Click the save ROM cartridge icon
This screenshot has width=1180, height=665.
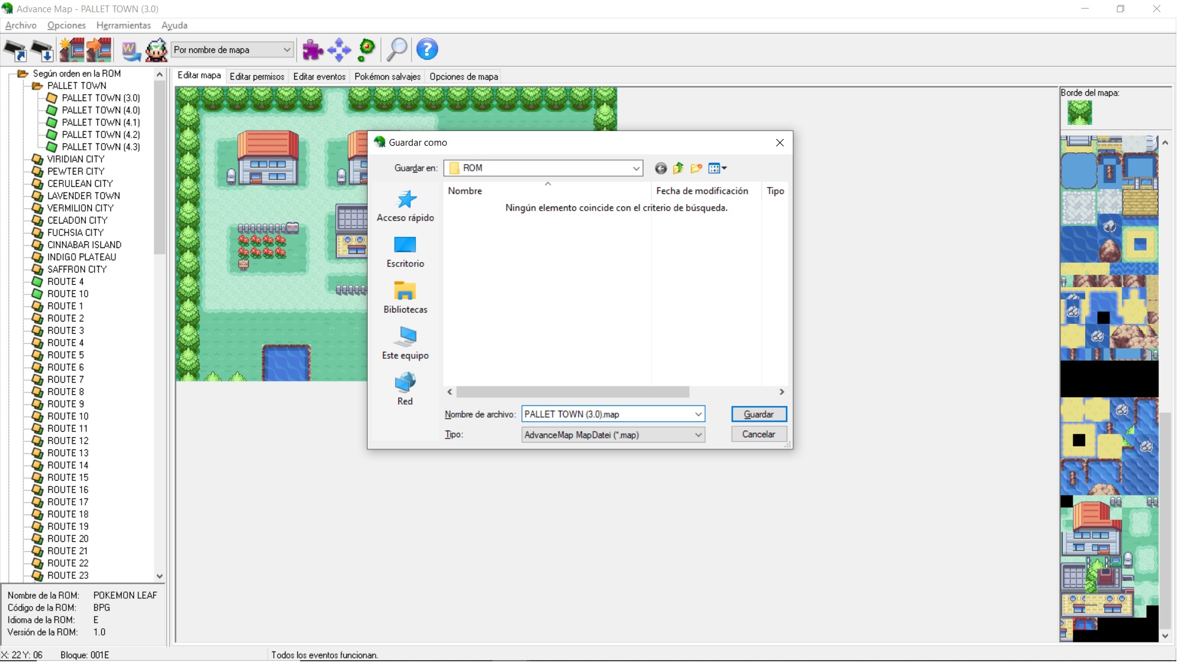pyautogui.click(x=42, y=50)
